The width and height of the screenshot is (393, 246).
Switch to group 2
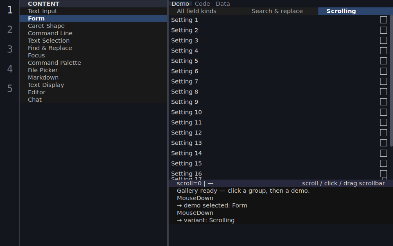[10, 30]
